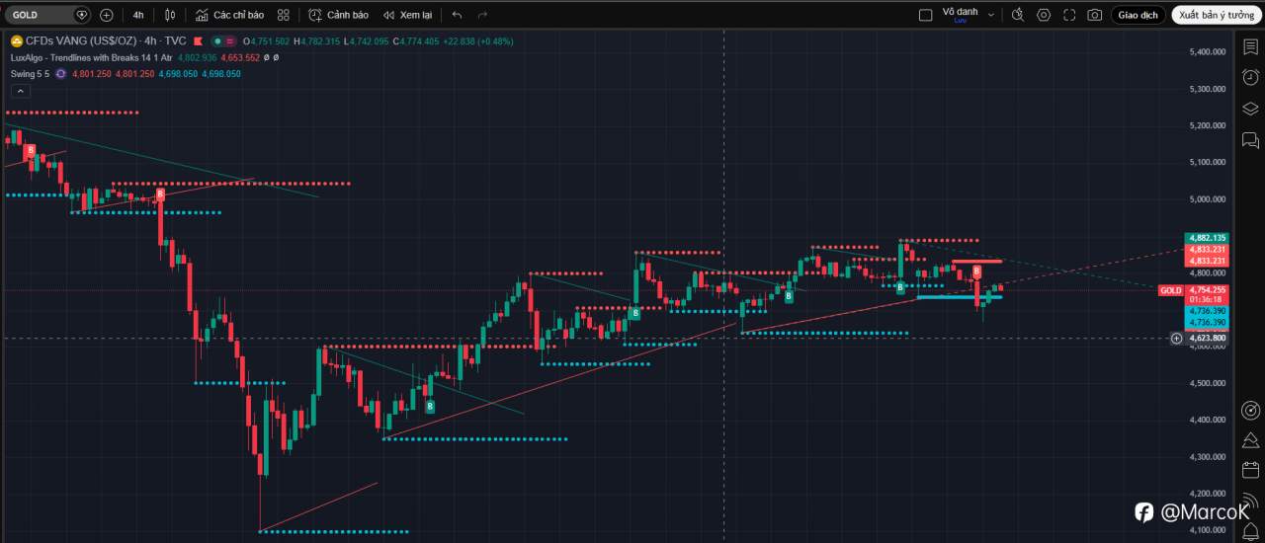
Task: Click the Lưu save link under Vô danh
Action: point(960,21)
